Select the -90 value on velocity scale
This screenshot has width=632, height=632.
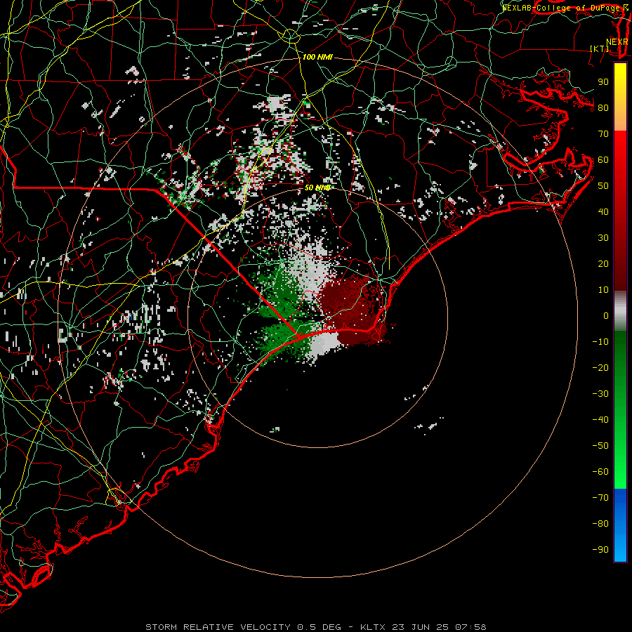click(x=600, y=550)
